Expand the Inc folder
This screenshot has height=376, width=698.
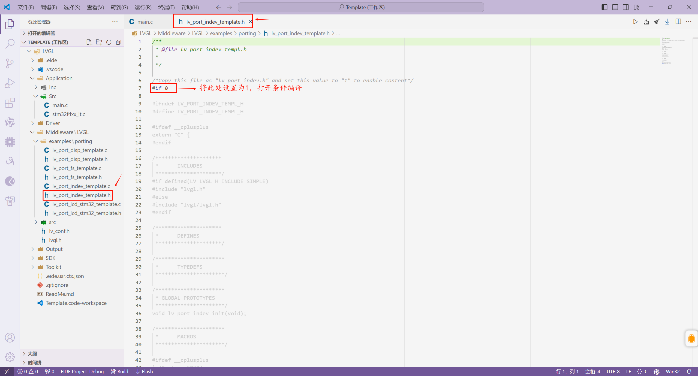point(36,87)
